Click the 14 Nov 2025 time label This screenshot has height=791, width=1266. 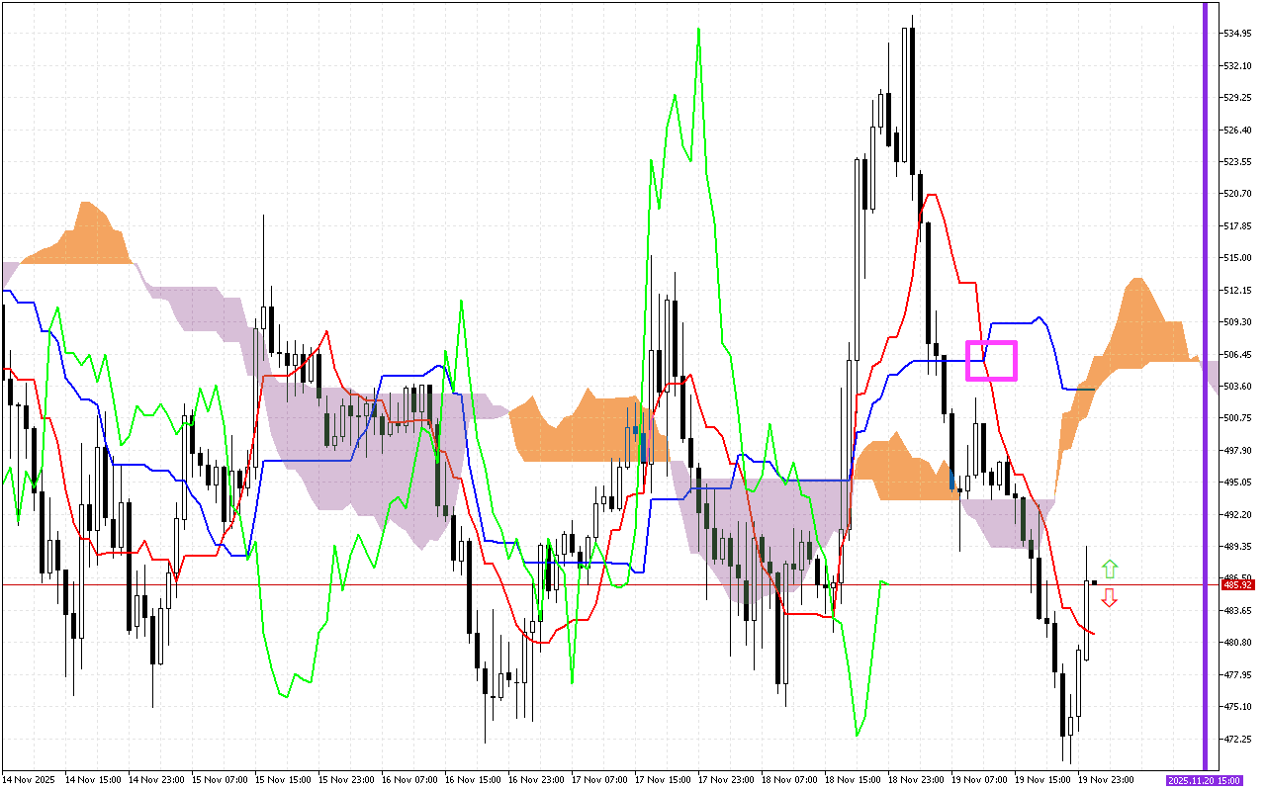coord(30,779)
